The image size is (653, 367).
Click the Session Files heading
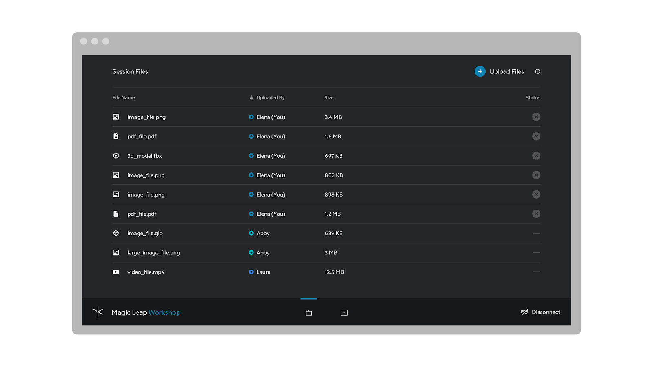[x=130, y=71]
